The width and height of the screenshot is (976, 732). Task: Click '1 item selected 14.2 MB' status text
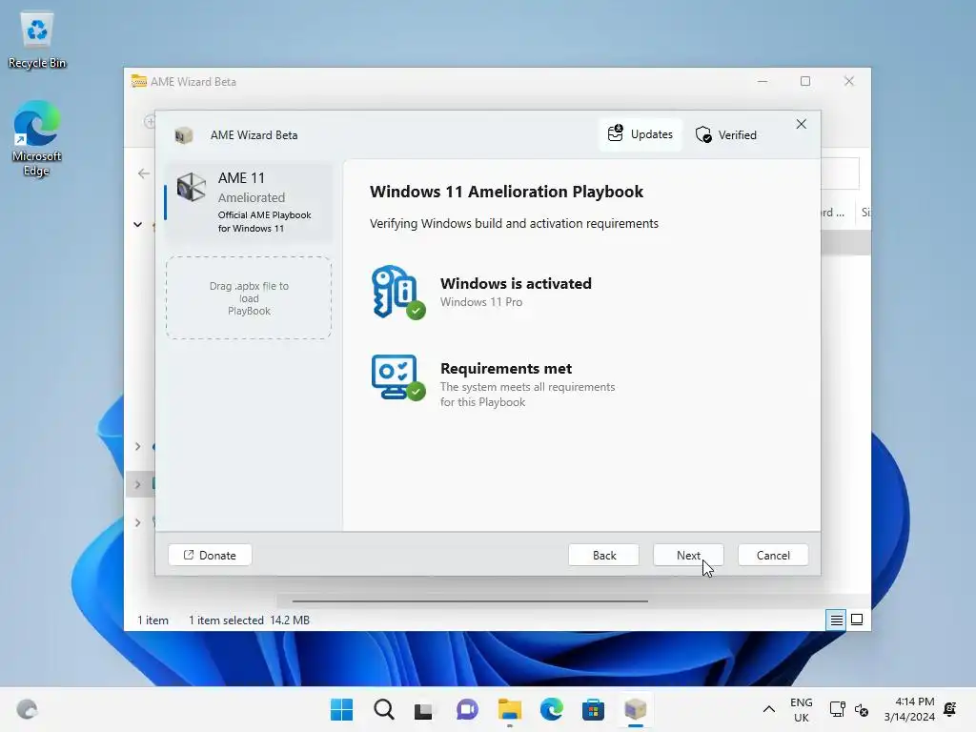(x=249, y=620)
